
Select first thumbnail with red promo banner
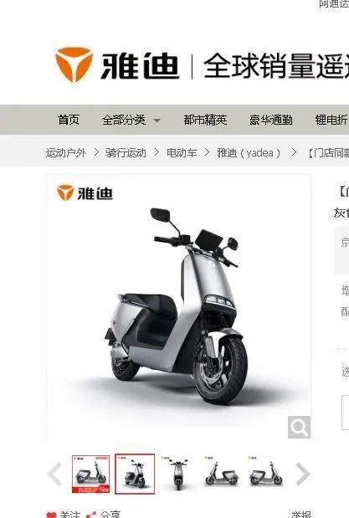(x=91, y=474)
